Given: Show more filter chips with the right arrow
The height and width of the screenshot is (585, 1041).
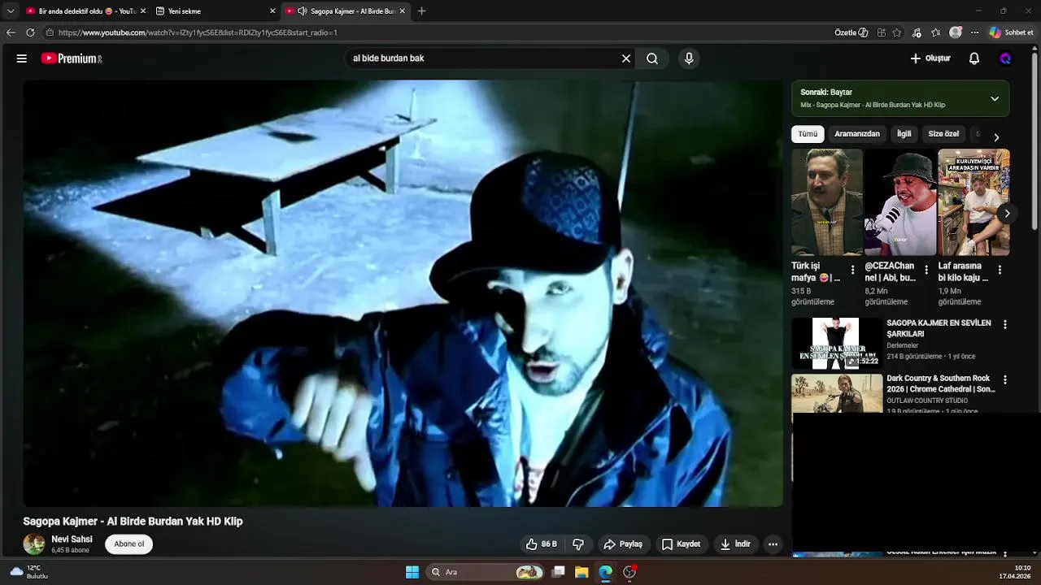Looking at the screenshot, I should tap(996, 137).
